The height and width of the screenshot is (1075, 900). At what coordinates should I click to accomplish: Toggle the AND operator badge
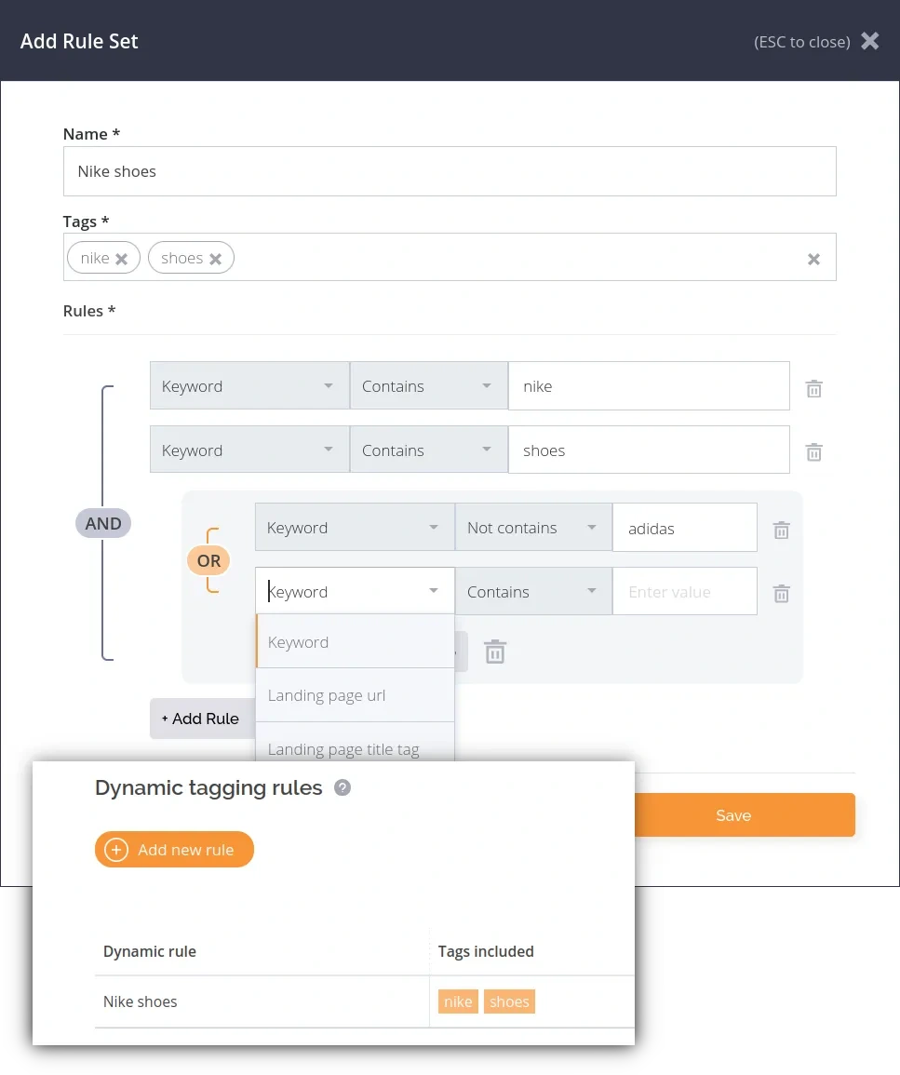(102, 522)
